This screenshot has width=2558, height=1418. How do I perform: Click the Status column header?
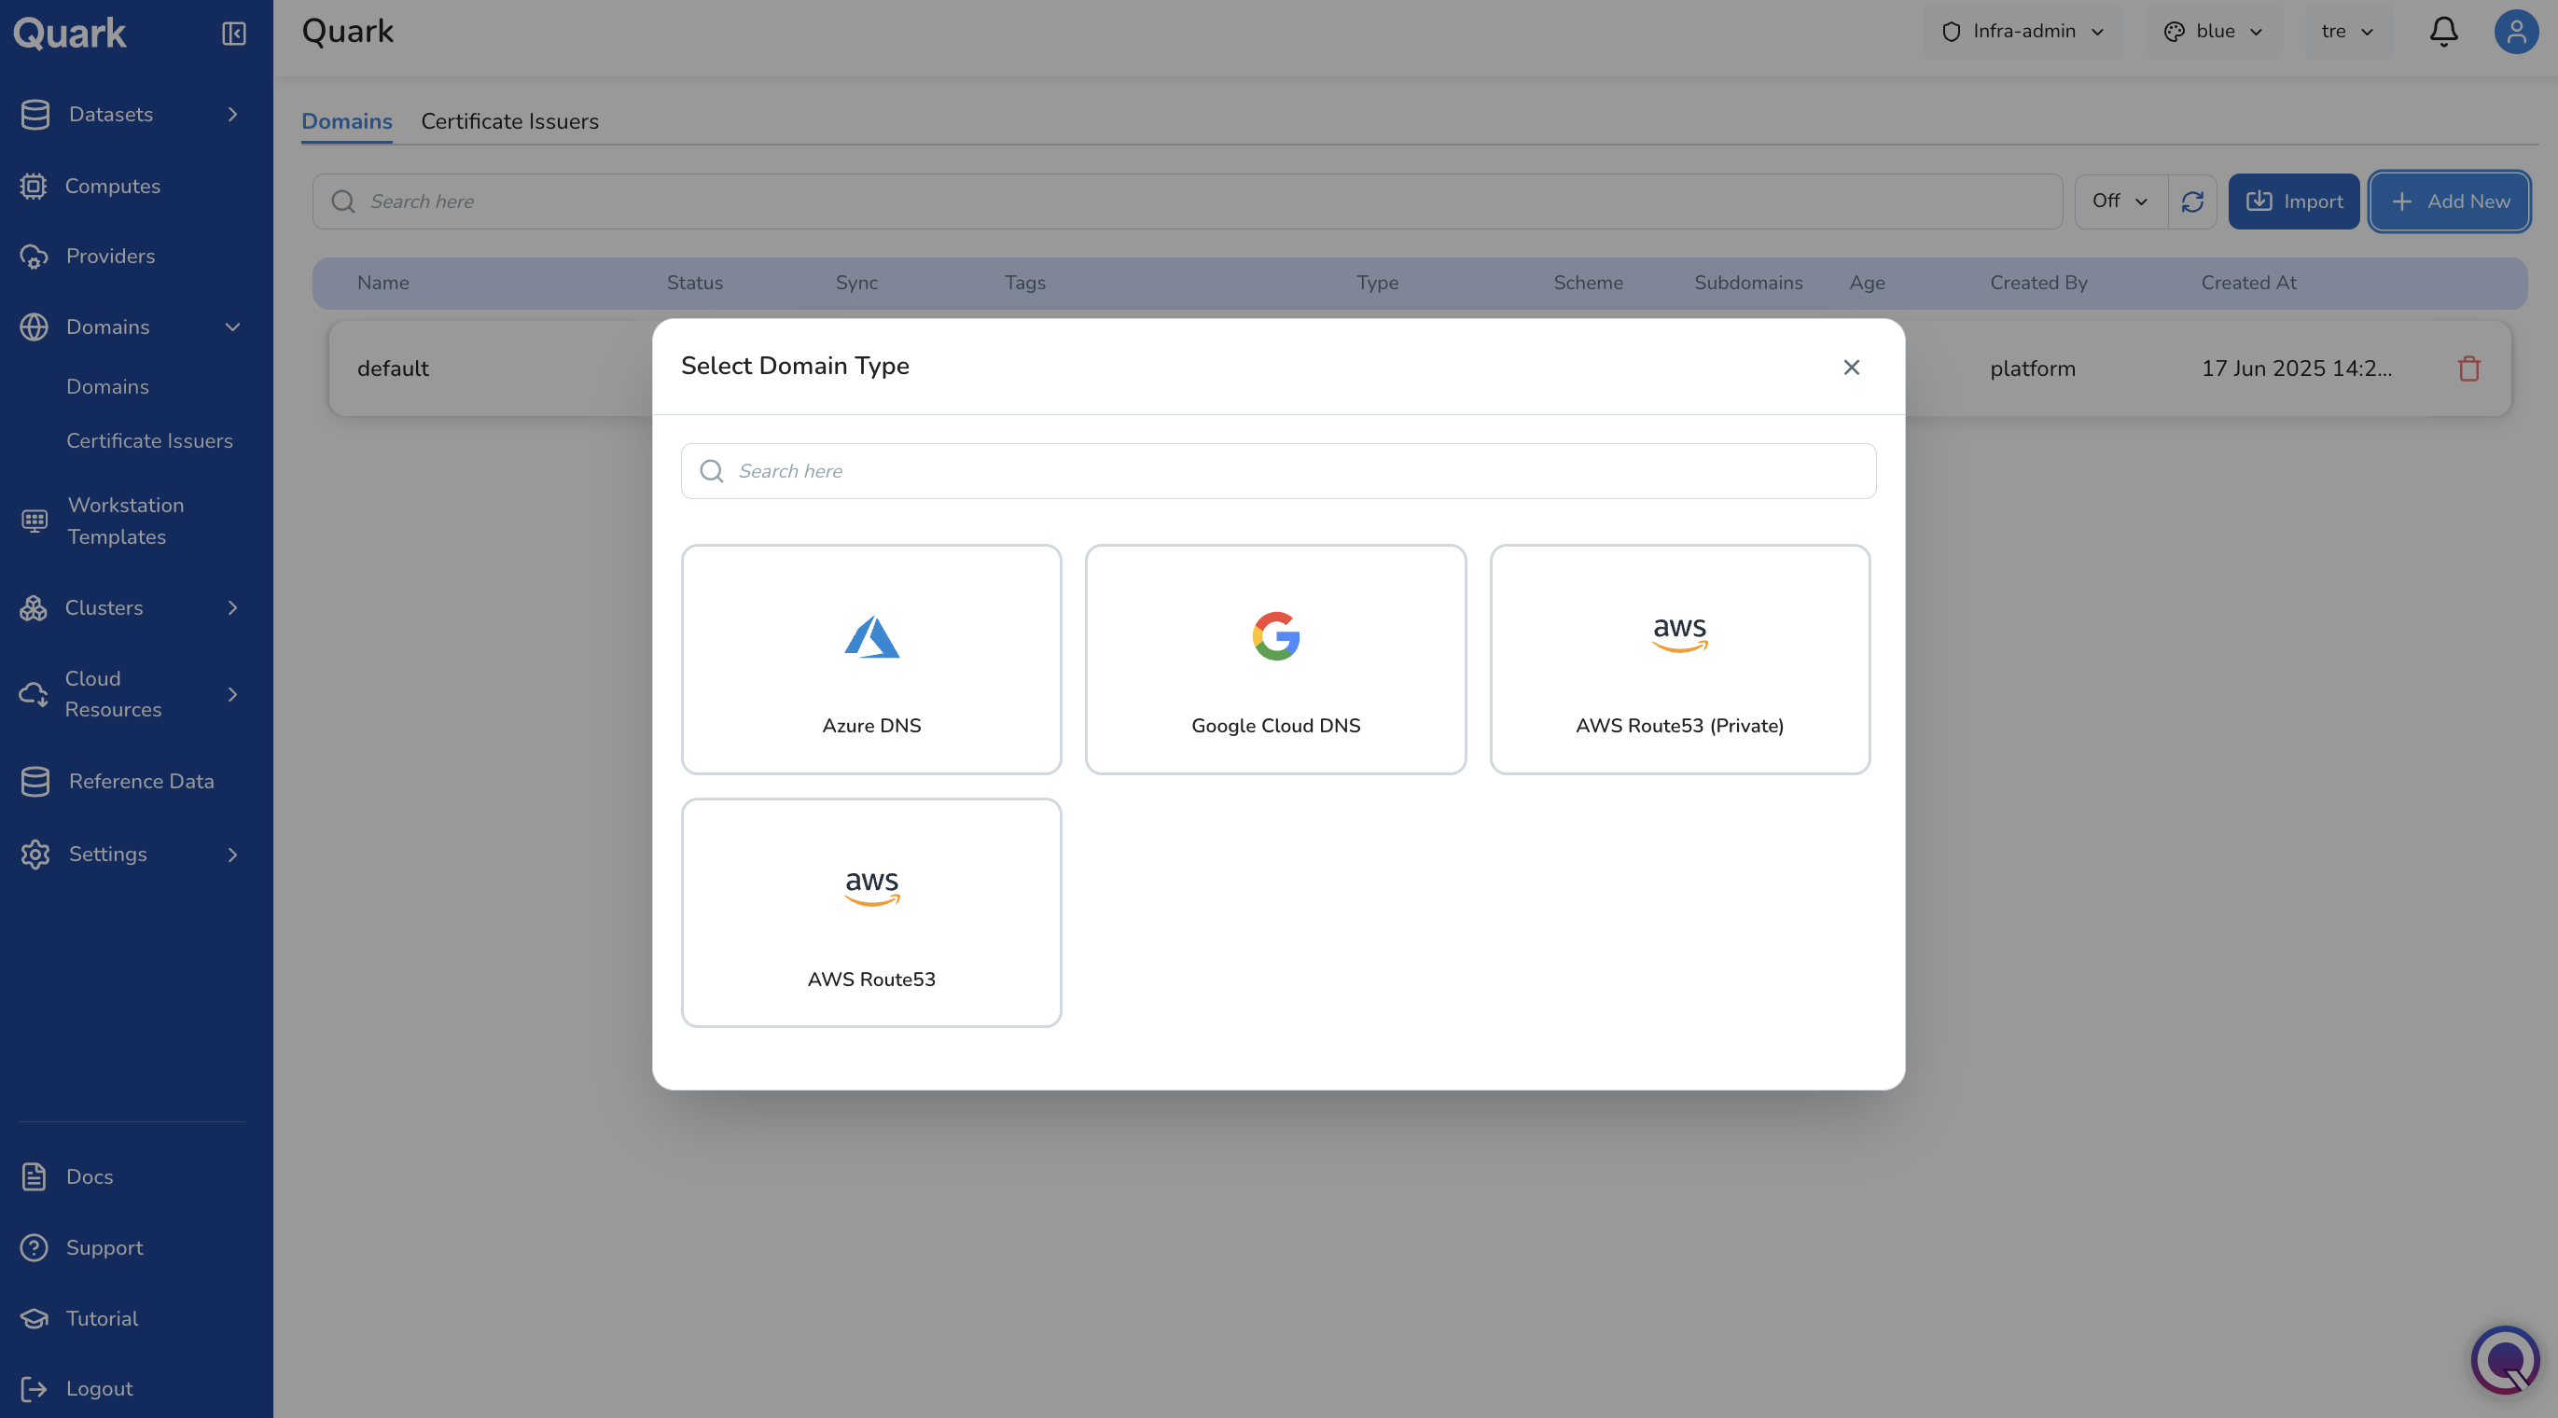[x=694, y=283]
